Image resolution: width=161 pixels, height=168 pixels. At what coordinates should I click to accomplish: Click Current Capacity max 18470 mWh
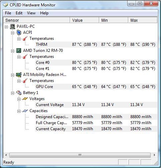pyautogui.click(x=141, y=129)
